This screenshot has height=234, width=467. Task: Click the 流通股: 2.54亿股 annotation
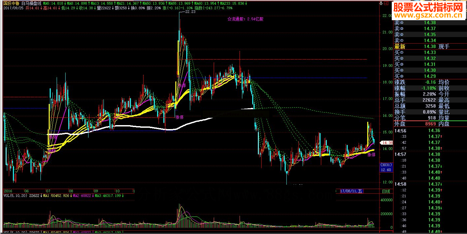(x=246, y=19)
